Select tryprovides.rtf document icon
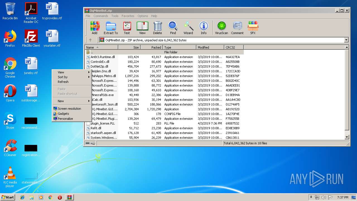 [x=52, y=11]
